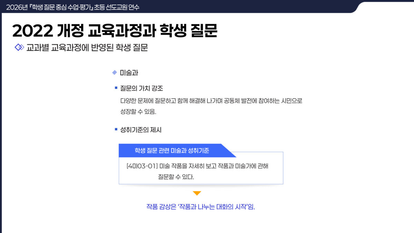The image size is (414, 233).
Task: Select the text '질문의 가치 강조'
Action: [141, 88]
